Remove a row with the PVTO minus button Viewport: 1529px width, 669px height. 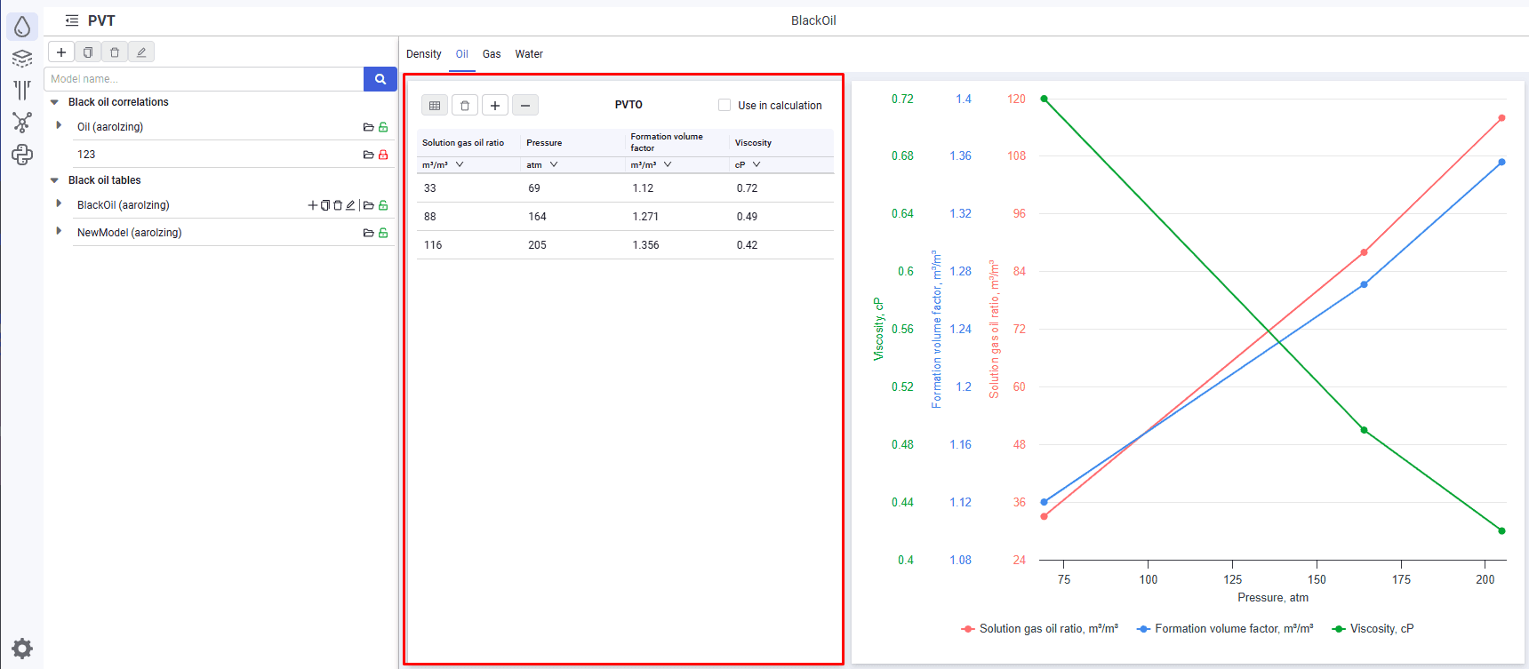525,106
